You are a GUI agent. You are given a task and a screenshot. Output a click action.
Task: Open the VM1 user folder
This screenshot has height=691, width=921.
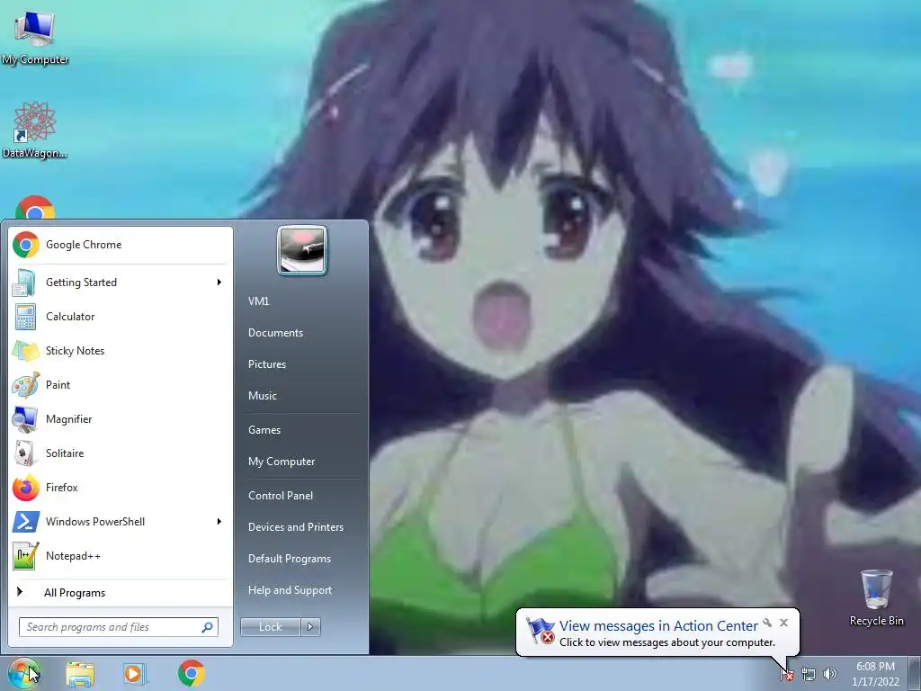[x=258, y=301]
